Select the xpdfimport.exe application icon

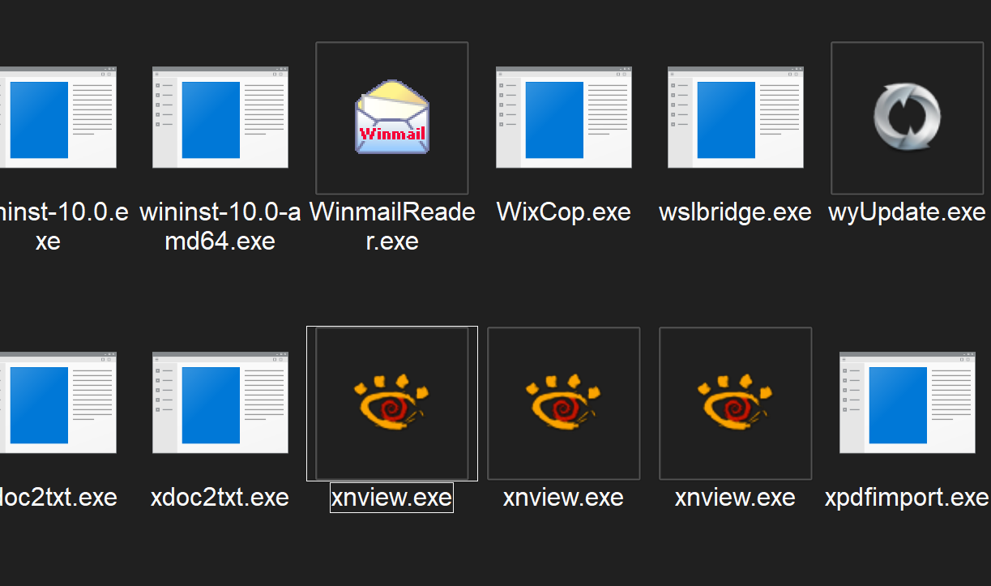click(x=907, y=403)
